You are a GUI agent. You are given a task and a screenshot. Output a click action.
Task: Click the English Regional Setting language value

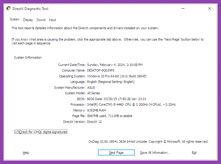[x=111, y=82]
